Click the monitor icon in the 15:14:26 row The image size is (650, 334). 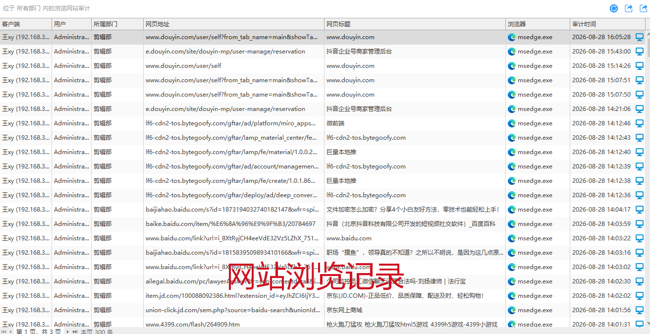640,66
